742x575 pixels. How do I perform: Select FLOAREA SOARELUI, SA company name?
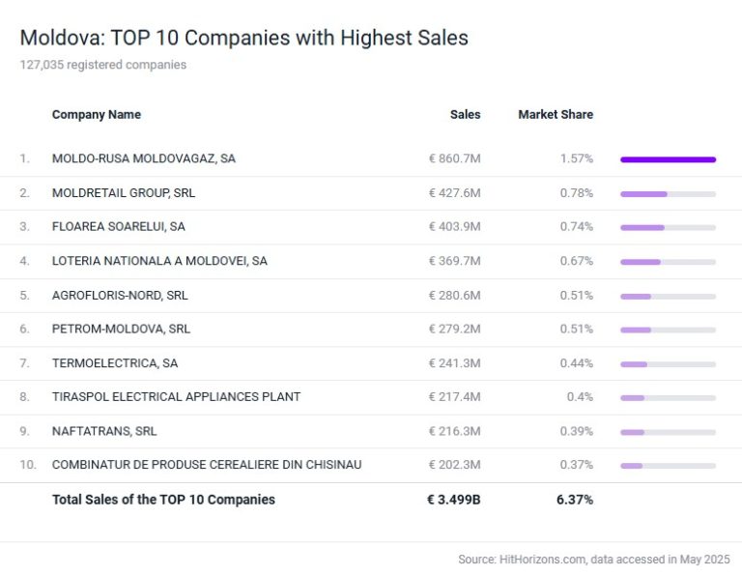coord(119,227)
